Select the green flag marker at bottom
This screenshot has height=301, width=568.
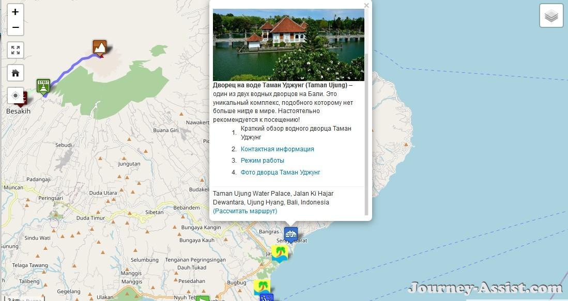coord(203,298)
